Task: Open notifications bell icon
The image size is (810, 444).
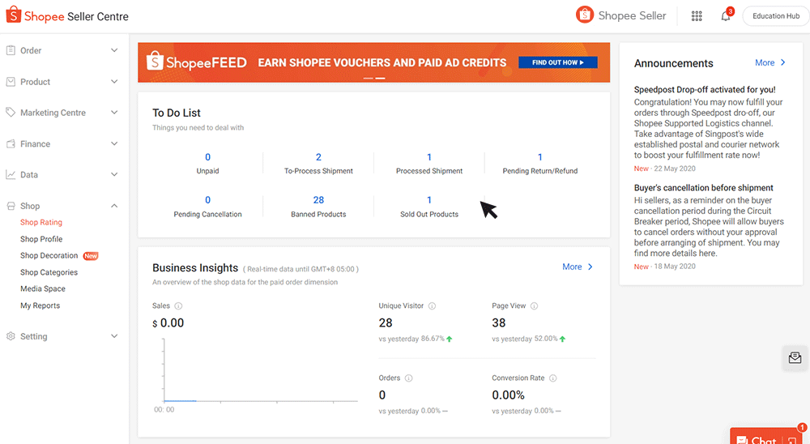Action: point(726,16)
